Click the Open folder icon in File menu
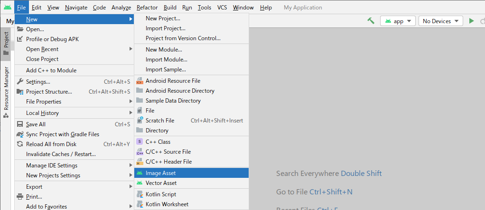485x210 pixels. coord(20,29)
